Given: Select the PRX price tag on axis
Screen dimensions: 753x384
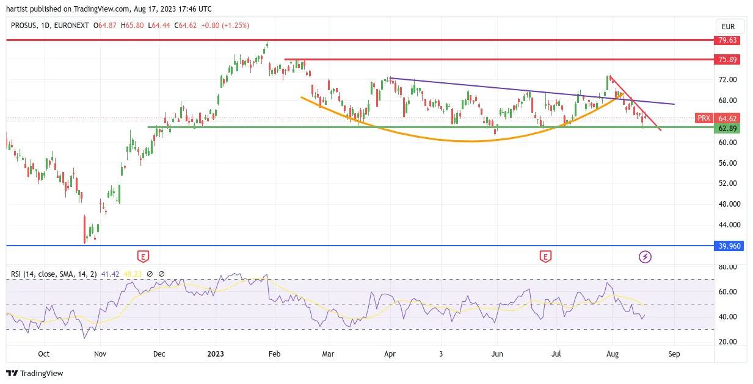Looking at the screenshot, I should [x=704, y=118].
